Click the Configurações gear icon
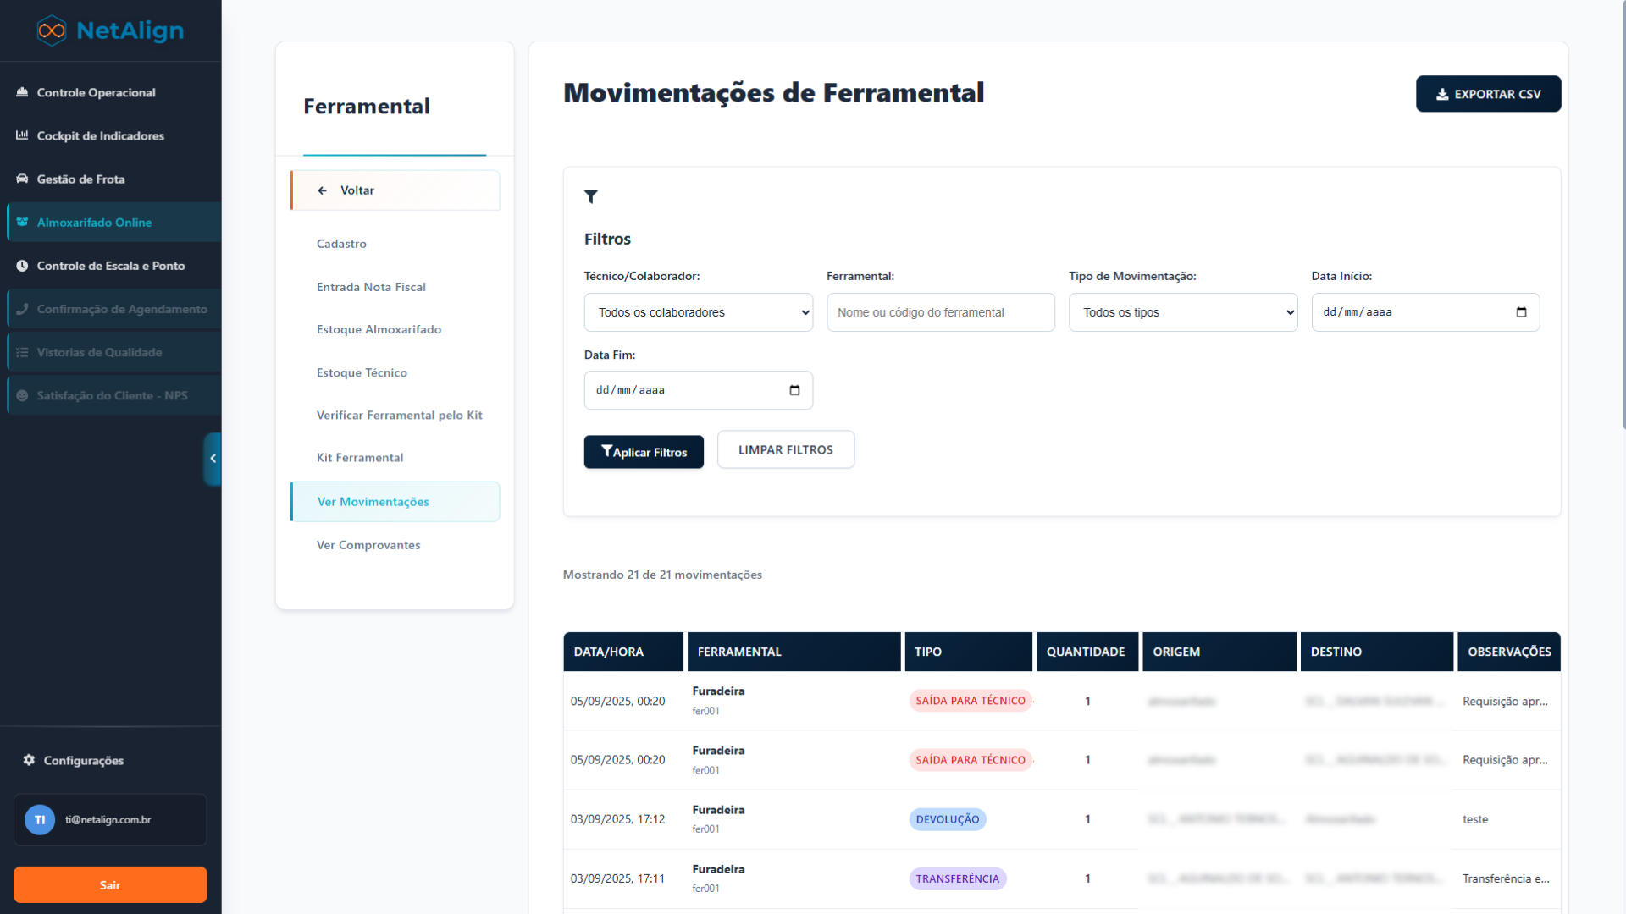This screenshot has width=1626, height=914. click(29, 760)
